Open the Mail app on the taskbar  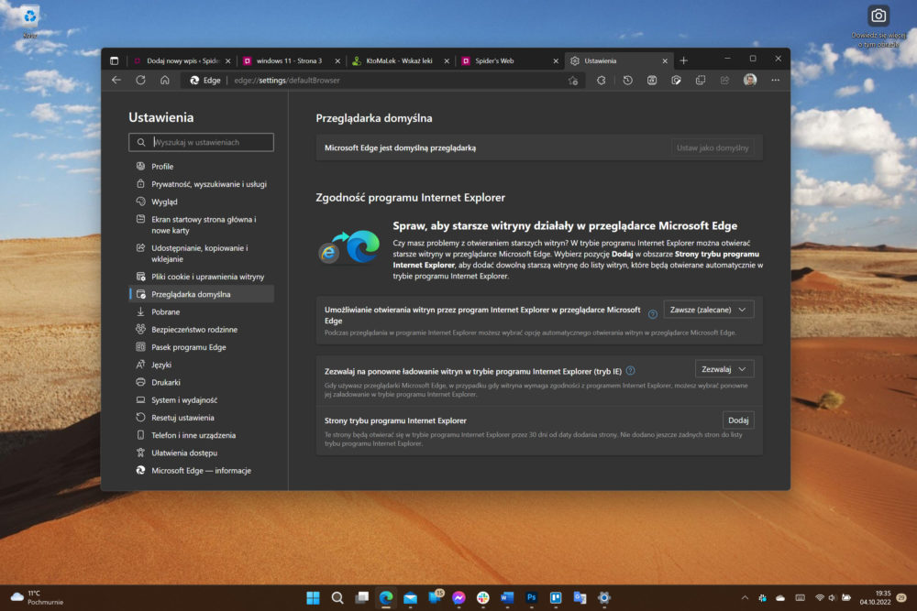coord(411,597)
